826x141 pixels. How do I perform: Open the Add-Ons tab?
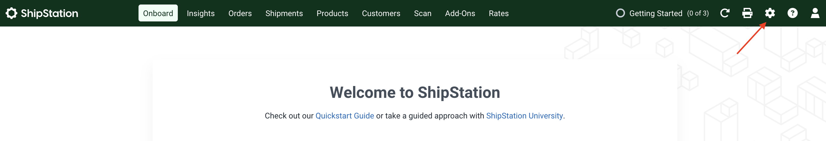pyautogui.click(x=460, y=13)
